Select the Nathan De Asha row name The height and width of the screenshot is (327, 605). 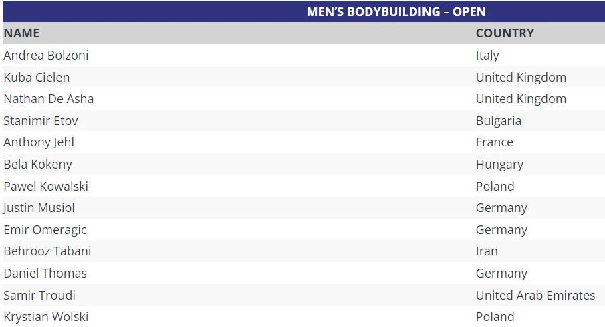[49, 99]
